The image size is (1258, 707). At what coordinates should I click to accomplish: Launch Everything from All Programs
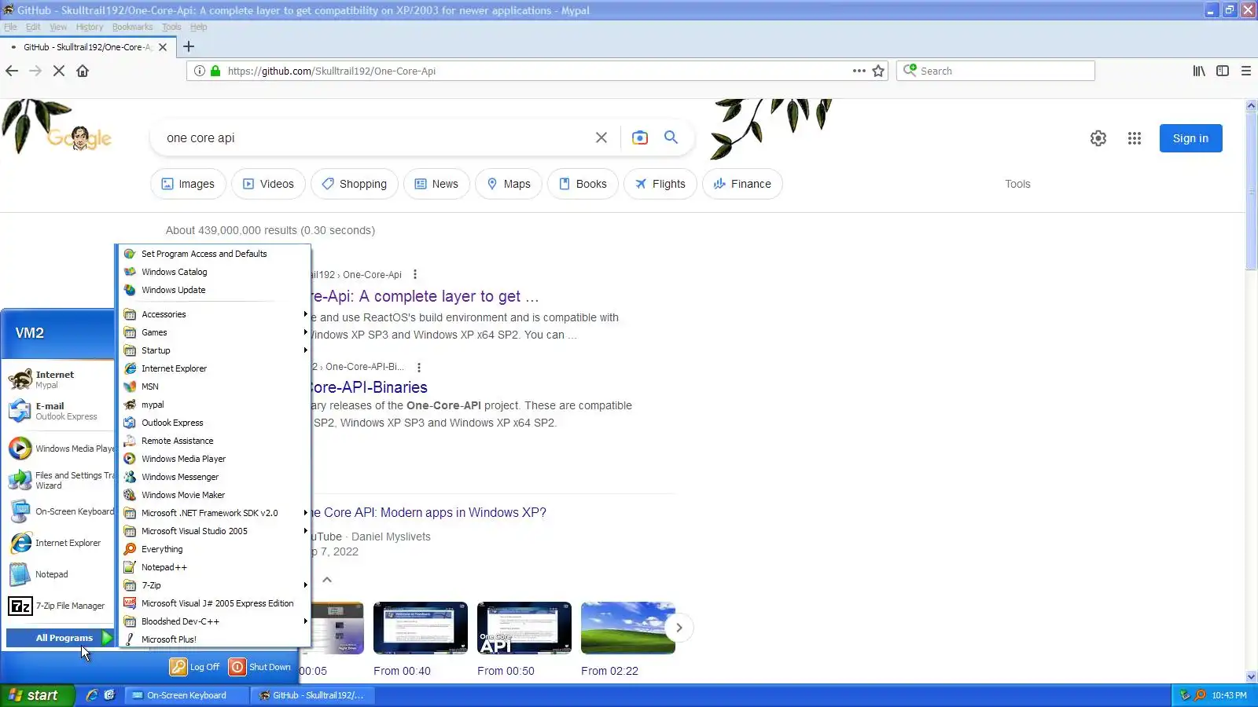(214, 549)
